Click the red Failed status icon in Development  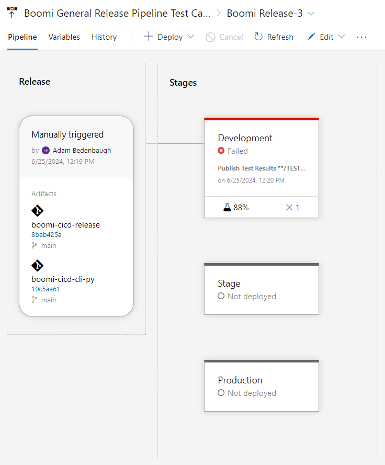point(221,151)
